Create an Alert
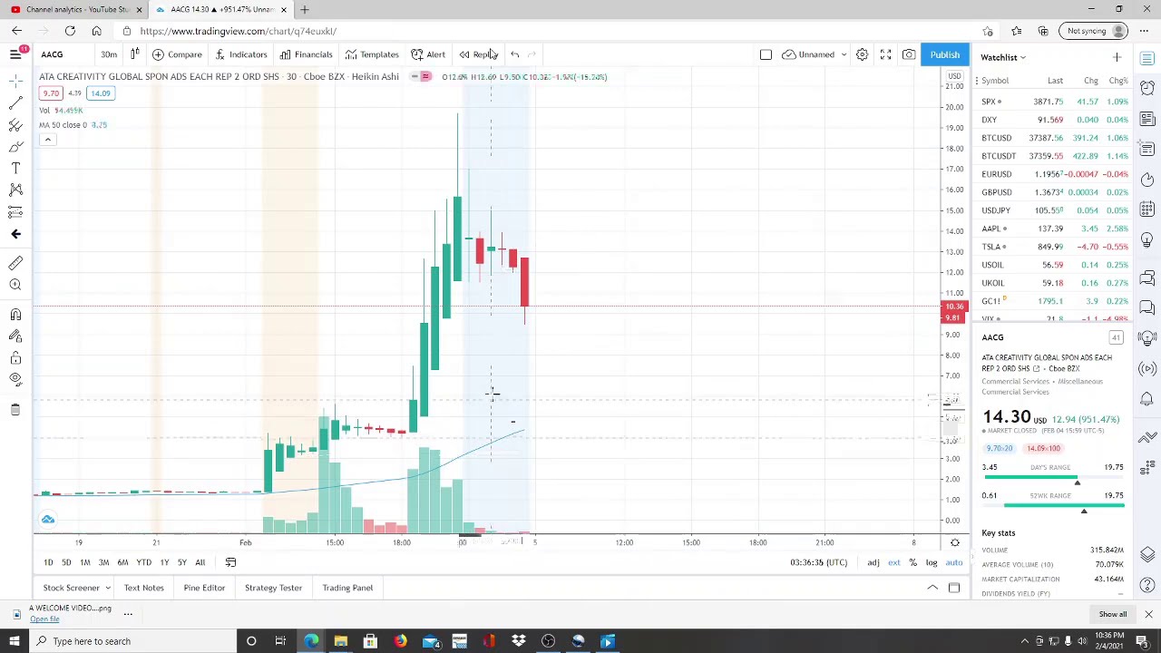This screenshot has width=1161, height=653. (x=428, y=54)
